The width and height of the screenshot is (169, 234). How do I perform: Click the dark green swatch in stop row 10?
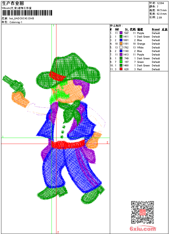pyautogui.click(x=121, y=65)
